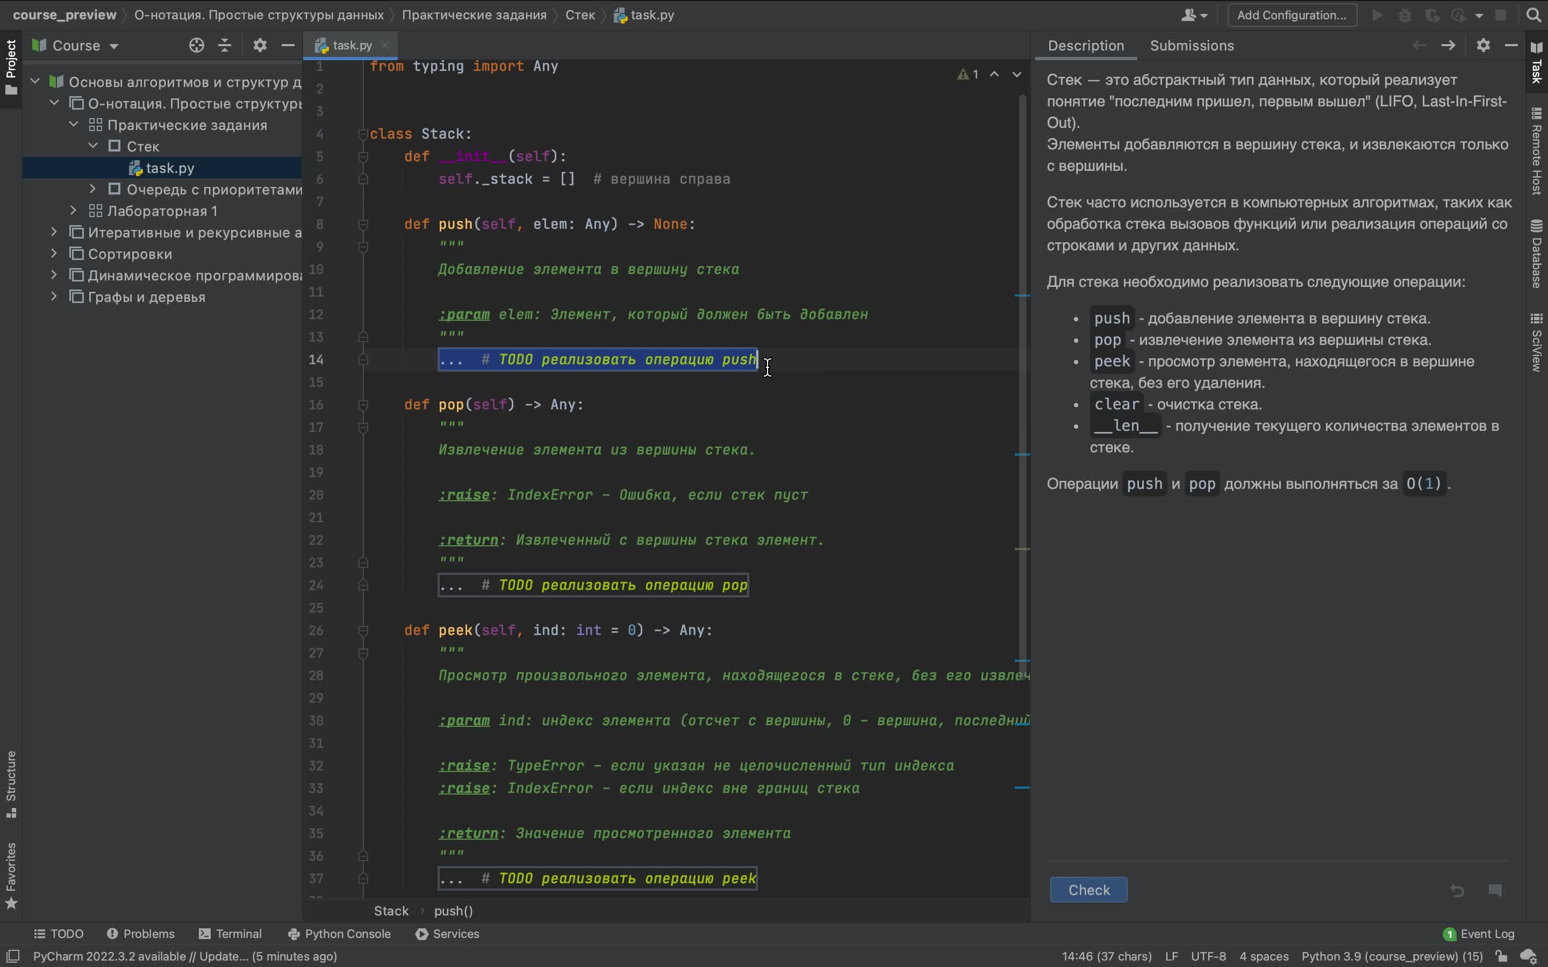The image size is (1548, 967).
Task: Click the collapse all icon in Course panel
Action: (x=225, y=46)
